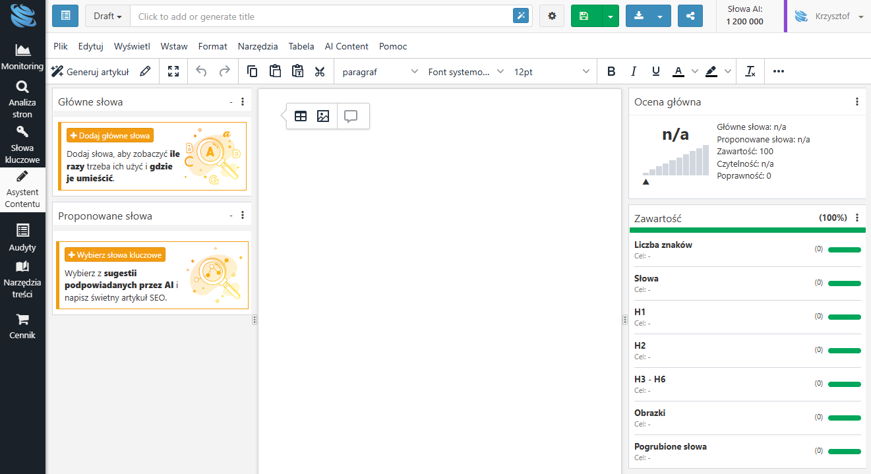Open the paragraf block format dropdown
The height and width of the screenshot is (474, 871).
tap(380, 71)
